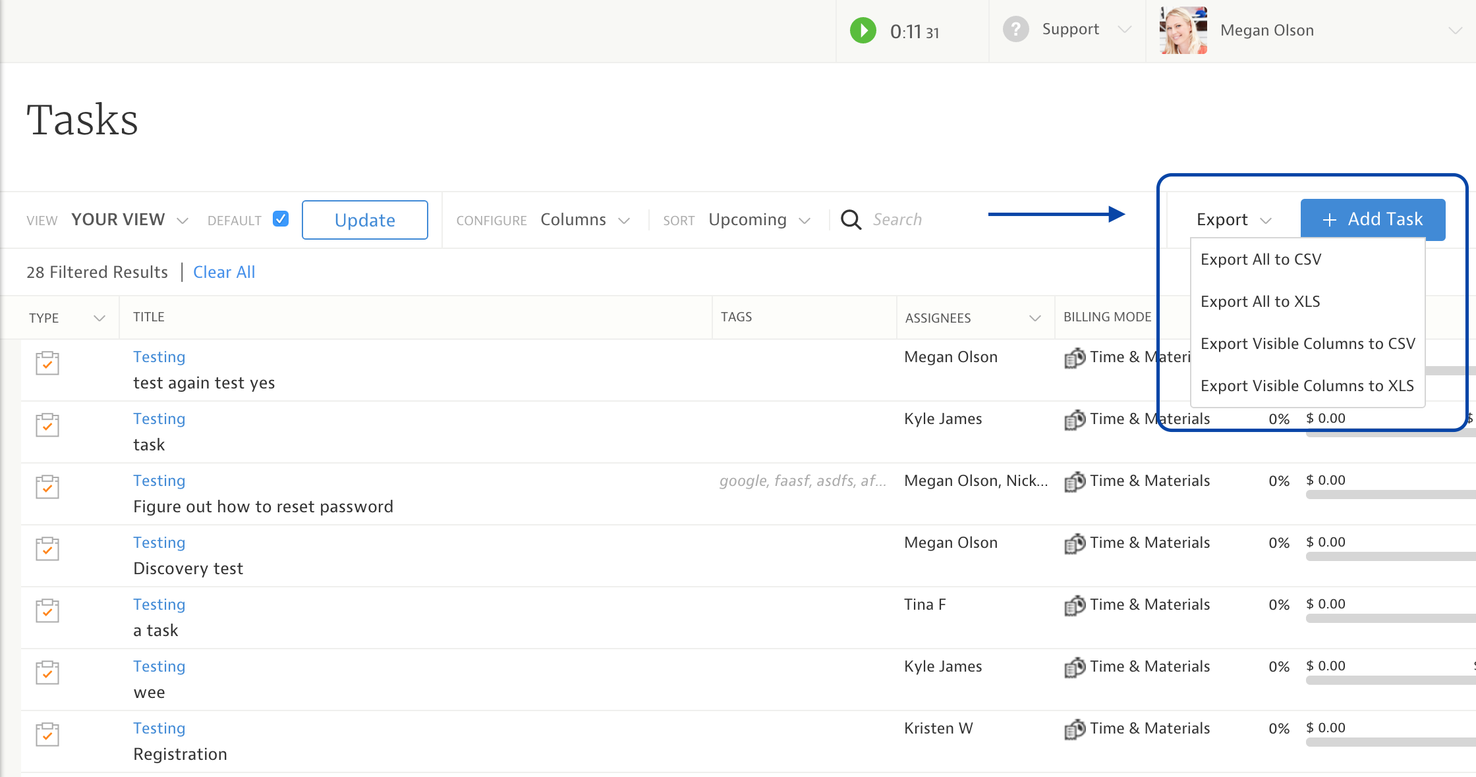
Task: Start the green timer play button
Action: pyautogui.click(x=863, y=30)
